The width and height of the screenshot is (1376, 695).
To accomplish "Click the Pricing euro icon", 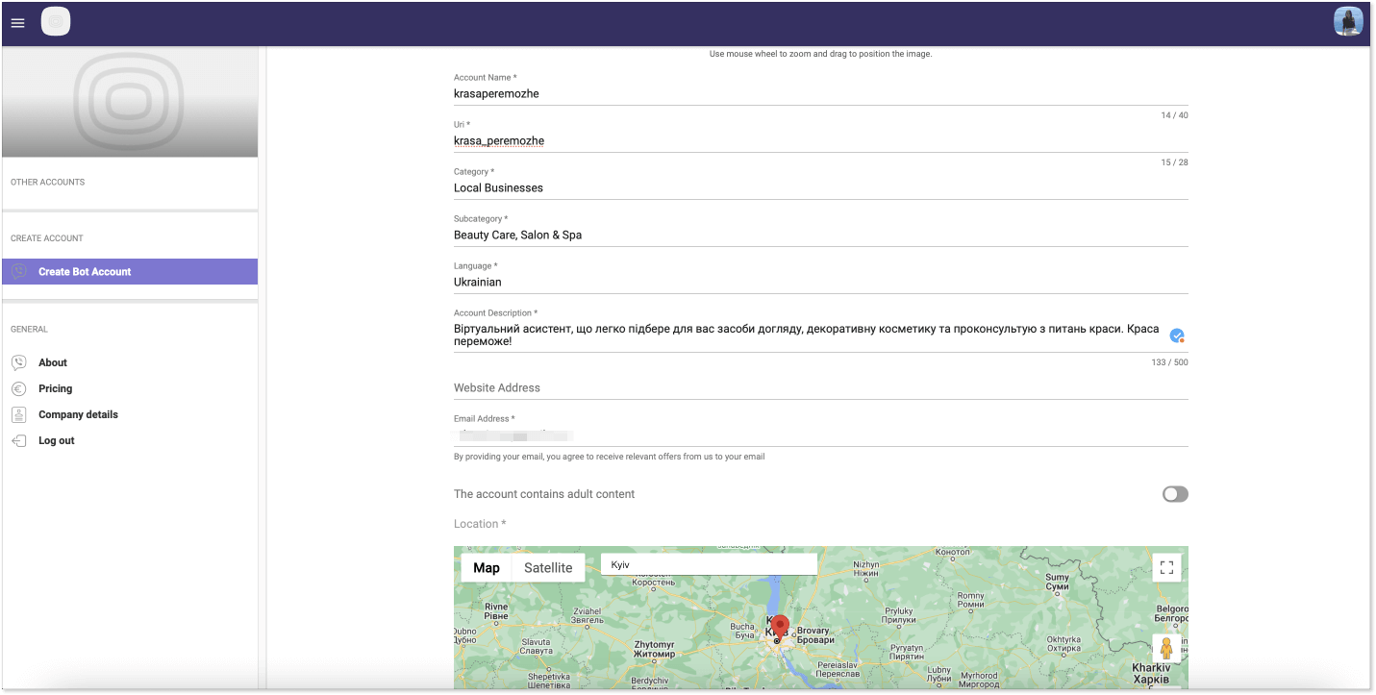I will [19, 388].
